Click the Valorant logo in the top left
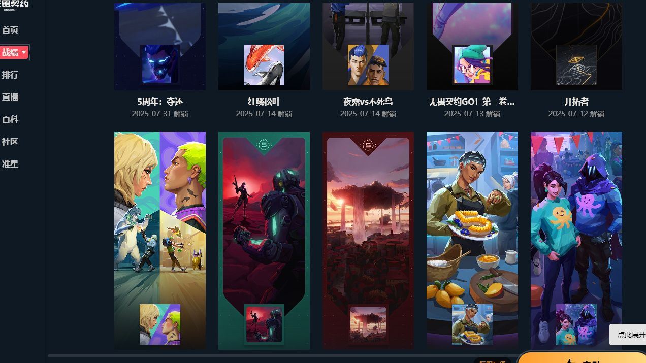The image size is (646, 363). (x=16, y=5)
